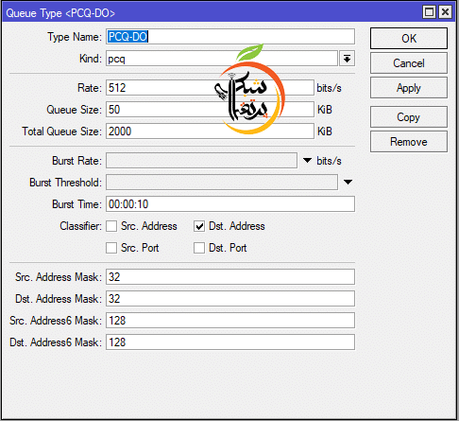Image resolution: width=459 pixels, height=421 pixels.
Task: Open the Kind dropdown list
Action: (347, 59)
